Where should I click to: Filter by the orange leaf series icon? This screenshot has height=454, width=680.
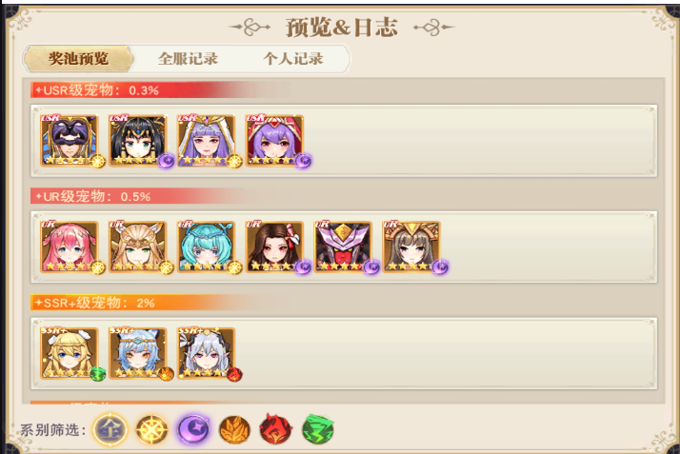(x=234, y=430)
